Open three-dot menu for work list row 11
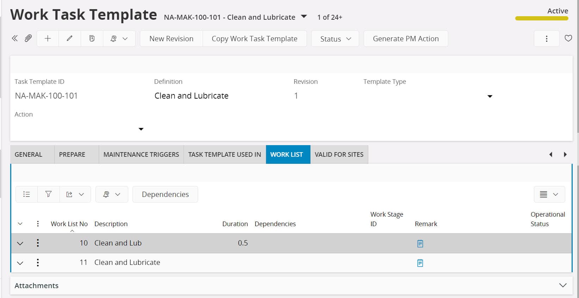579x298 pixels. tap(38, 262)
